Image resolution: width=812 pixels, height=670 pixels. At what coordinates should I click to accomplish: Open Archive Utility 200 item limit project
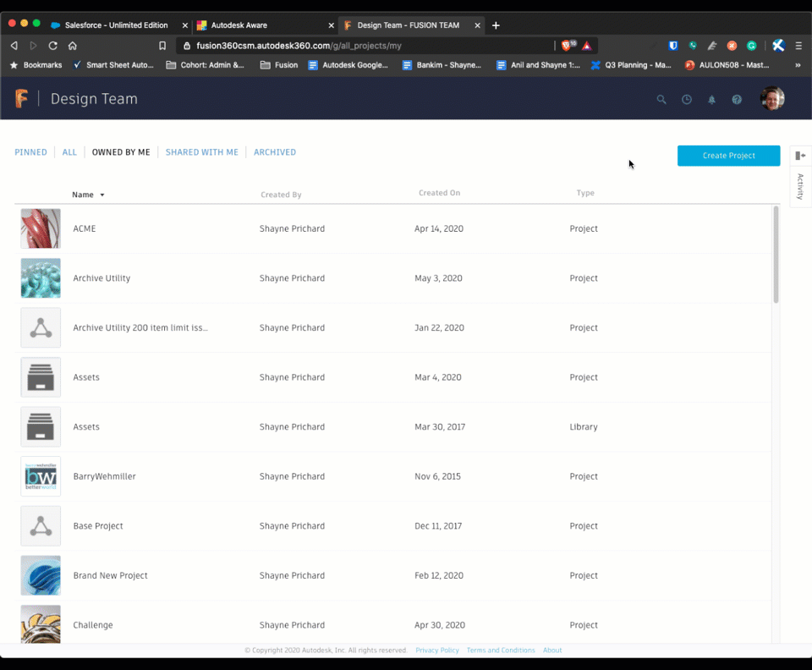pos(140,327)
